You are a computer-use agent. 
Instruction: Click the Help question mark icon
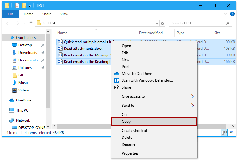tap(232, 14)
